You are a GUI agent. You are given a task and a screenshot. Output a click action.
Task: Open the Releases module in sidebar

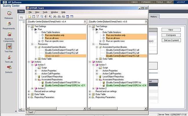tap(9, 13)
